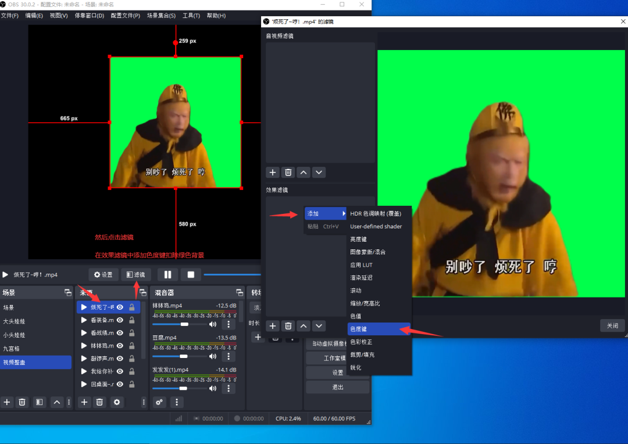Viewport: 628px width, 444px height.
Task: Adjust 豆腐.mp4 volume slider
Action: pyautogui.click(x=183, y=356)
